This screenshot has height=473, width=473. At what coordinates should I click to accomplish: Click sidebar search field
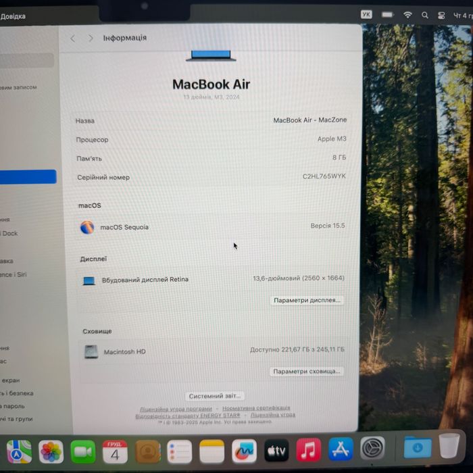click(27, 60)
